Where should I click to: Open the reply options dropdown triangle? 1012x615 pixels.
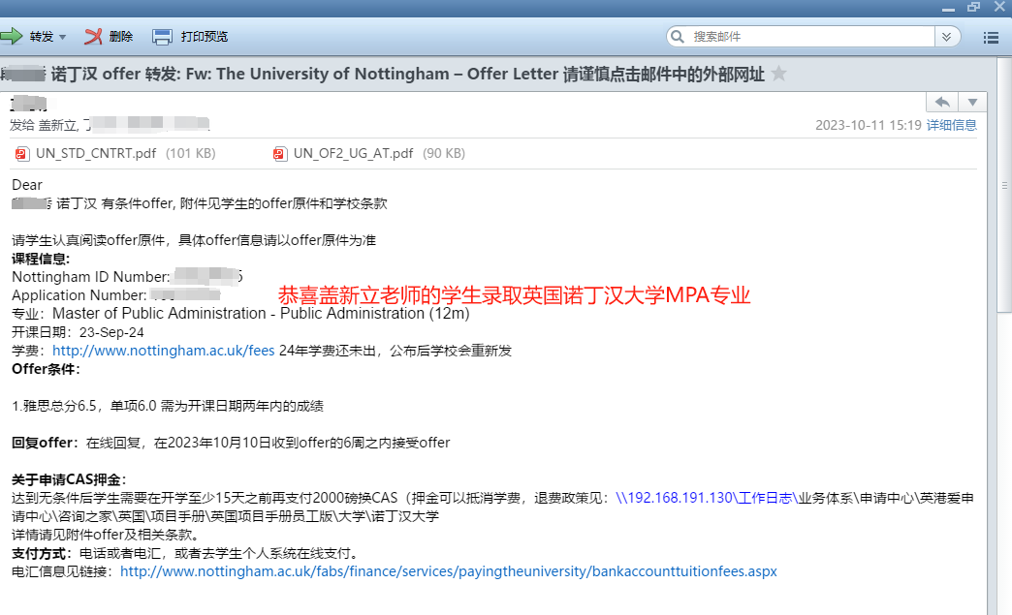coord(973,103)
